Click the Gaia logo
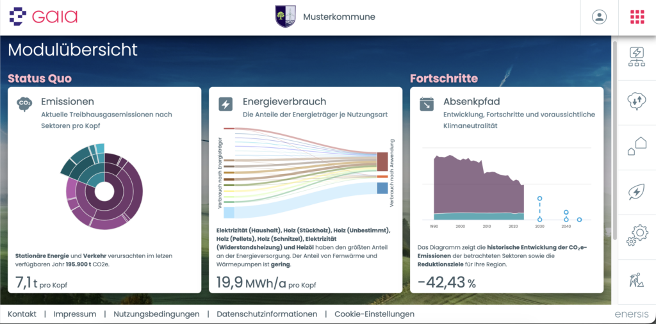The image size is (656, 324). [x=43, y=17]
